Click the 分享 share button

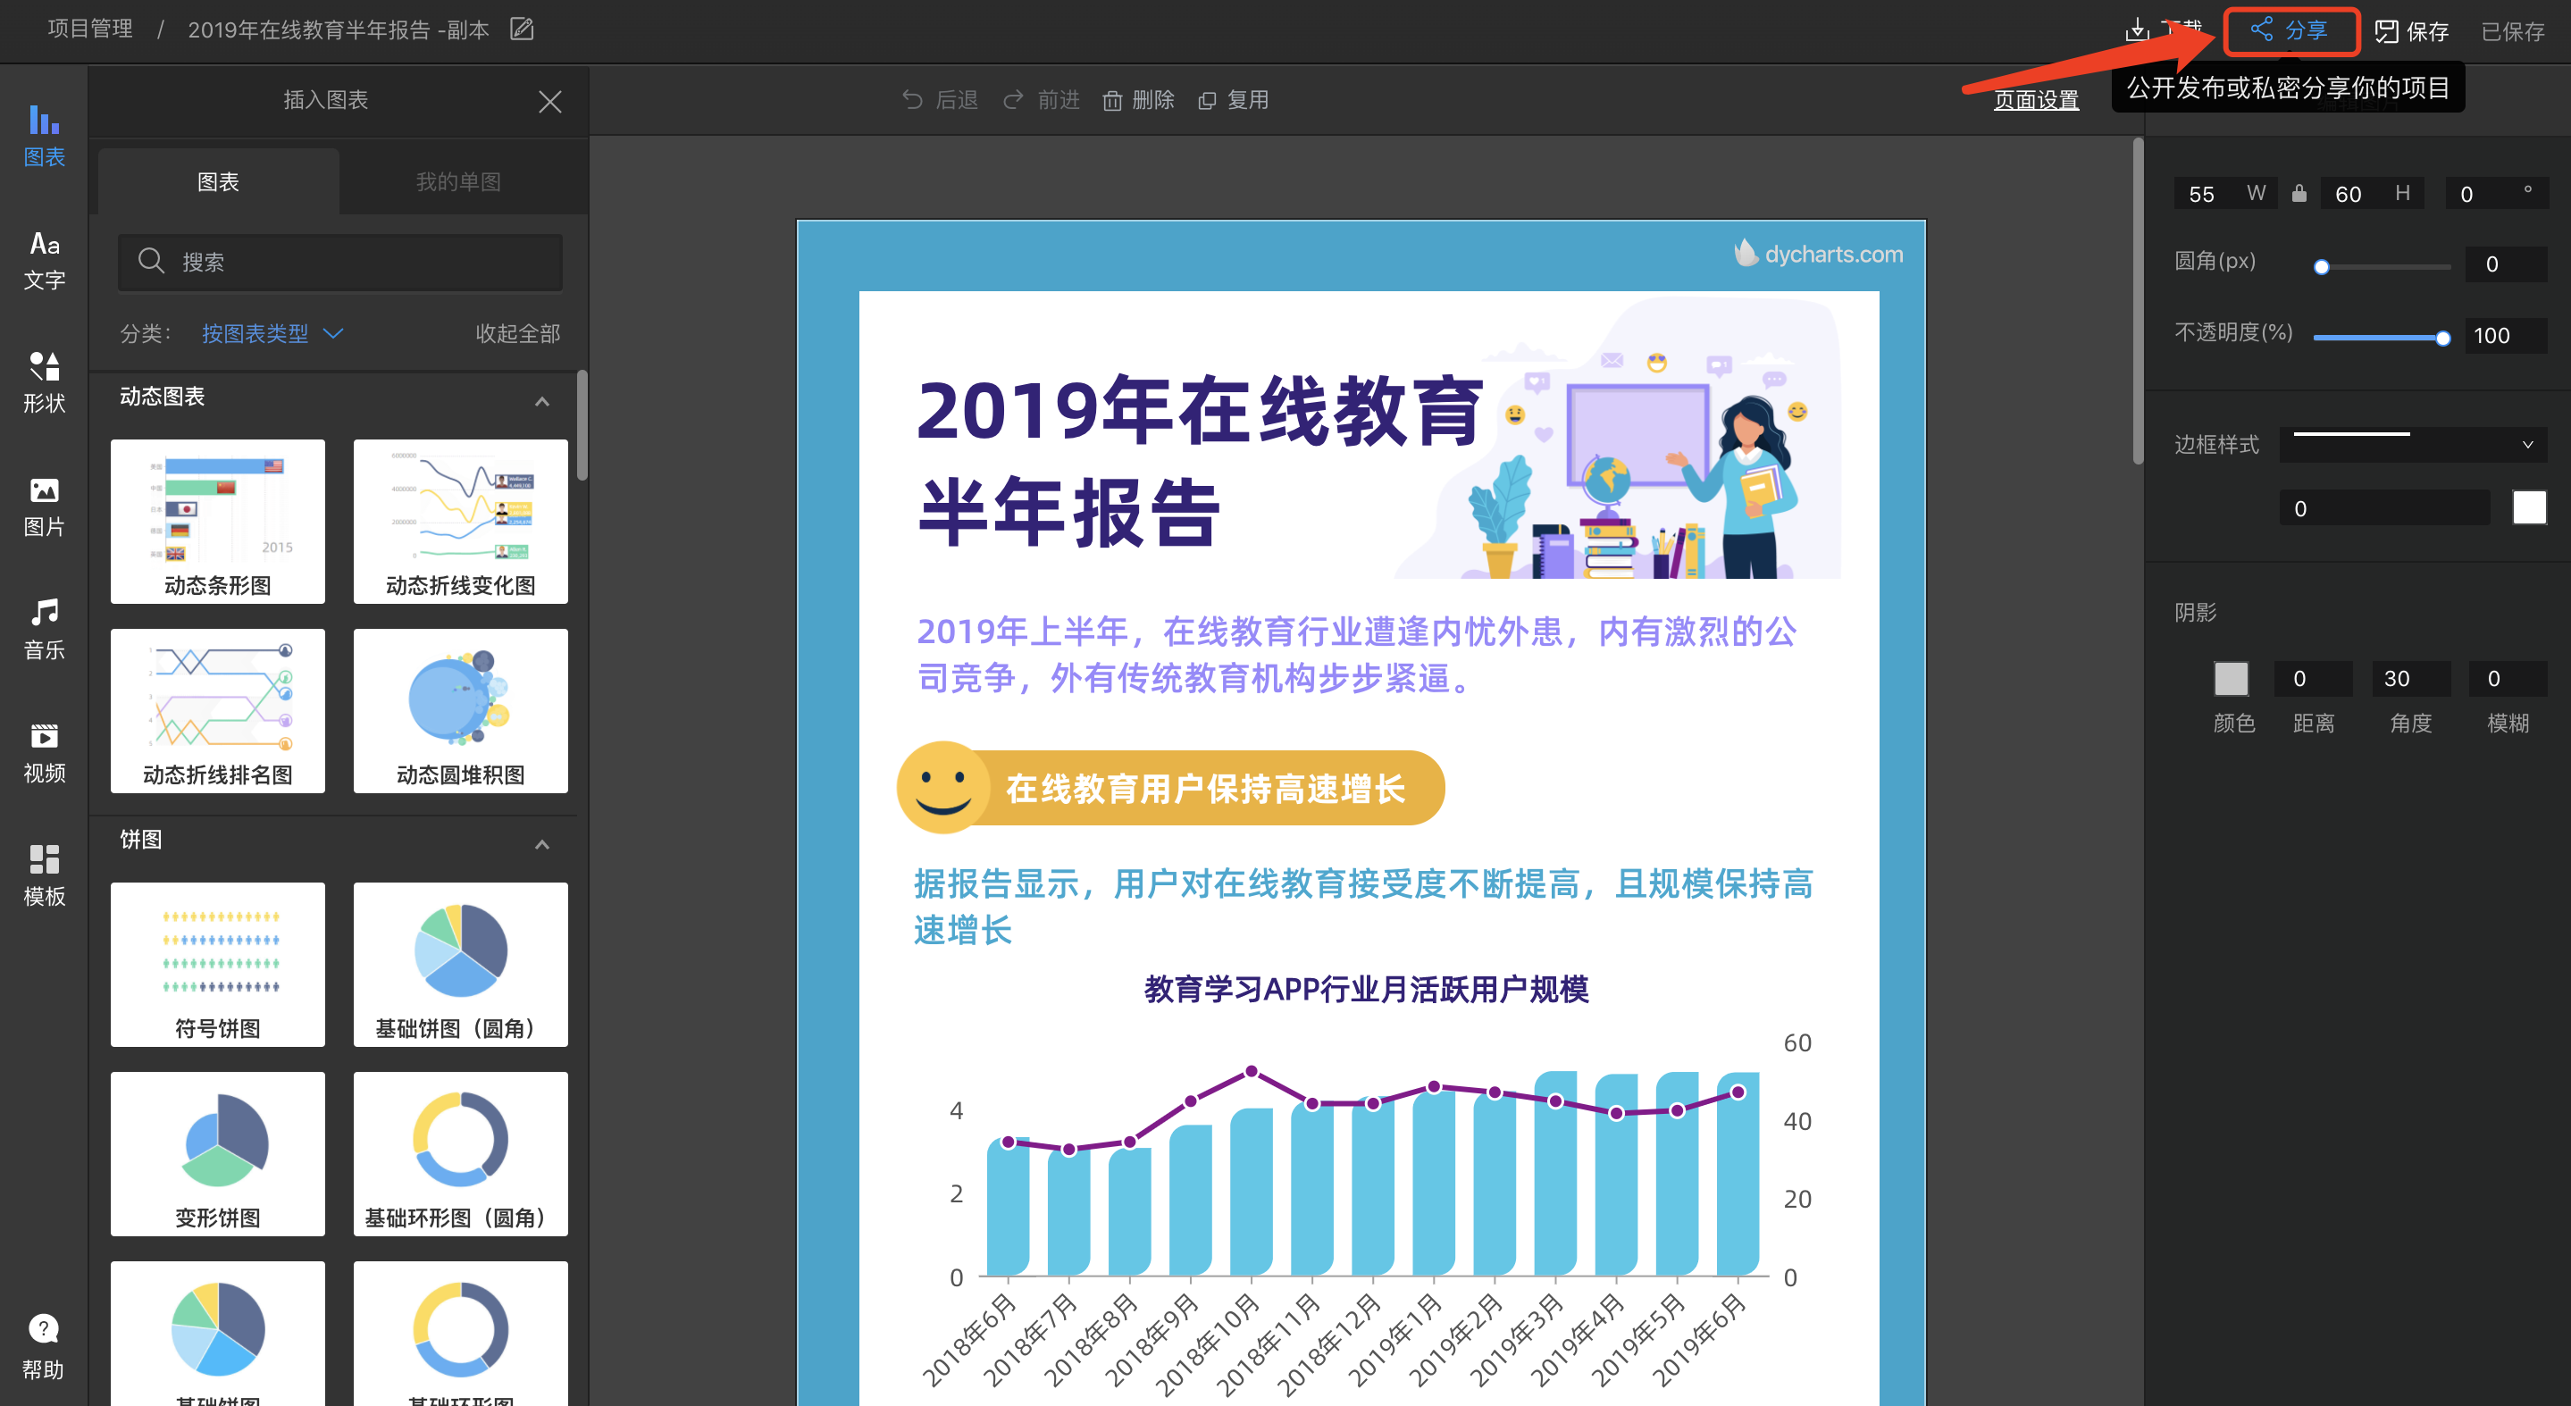pyautogui.click(x=2290, y=31)
